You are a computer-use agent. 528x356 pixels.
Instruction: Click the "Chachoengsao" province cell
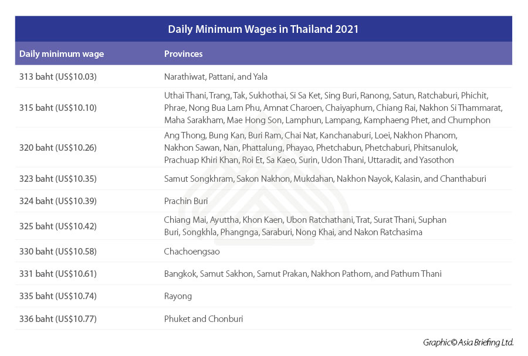(188, 251)
